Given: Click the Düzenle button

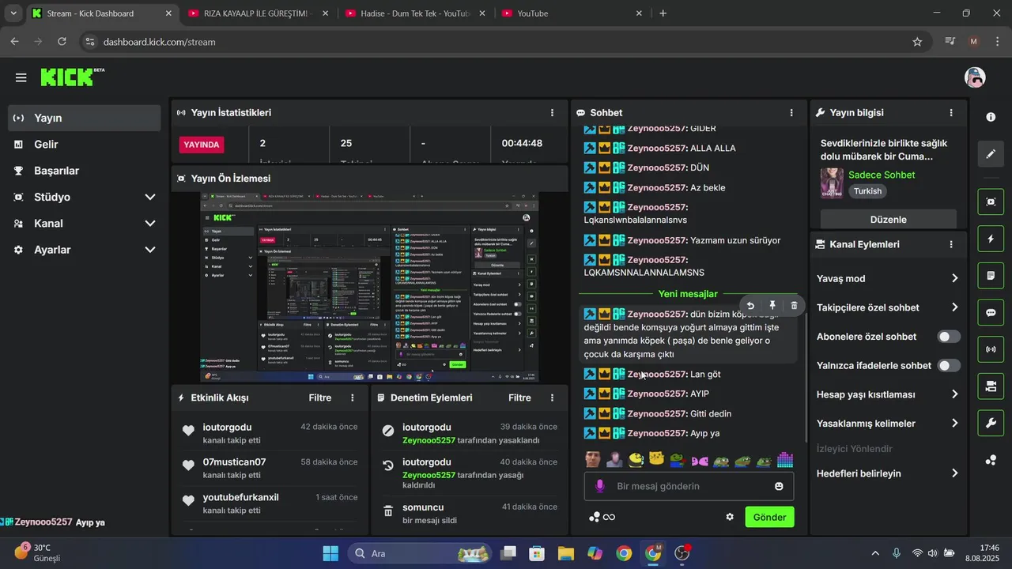Looking at the screenshot, I should click(888, 220).
